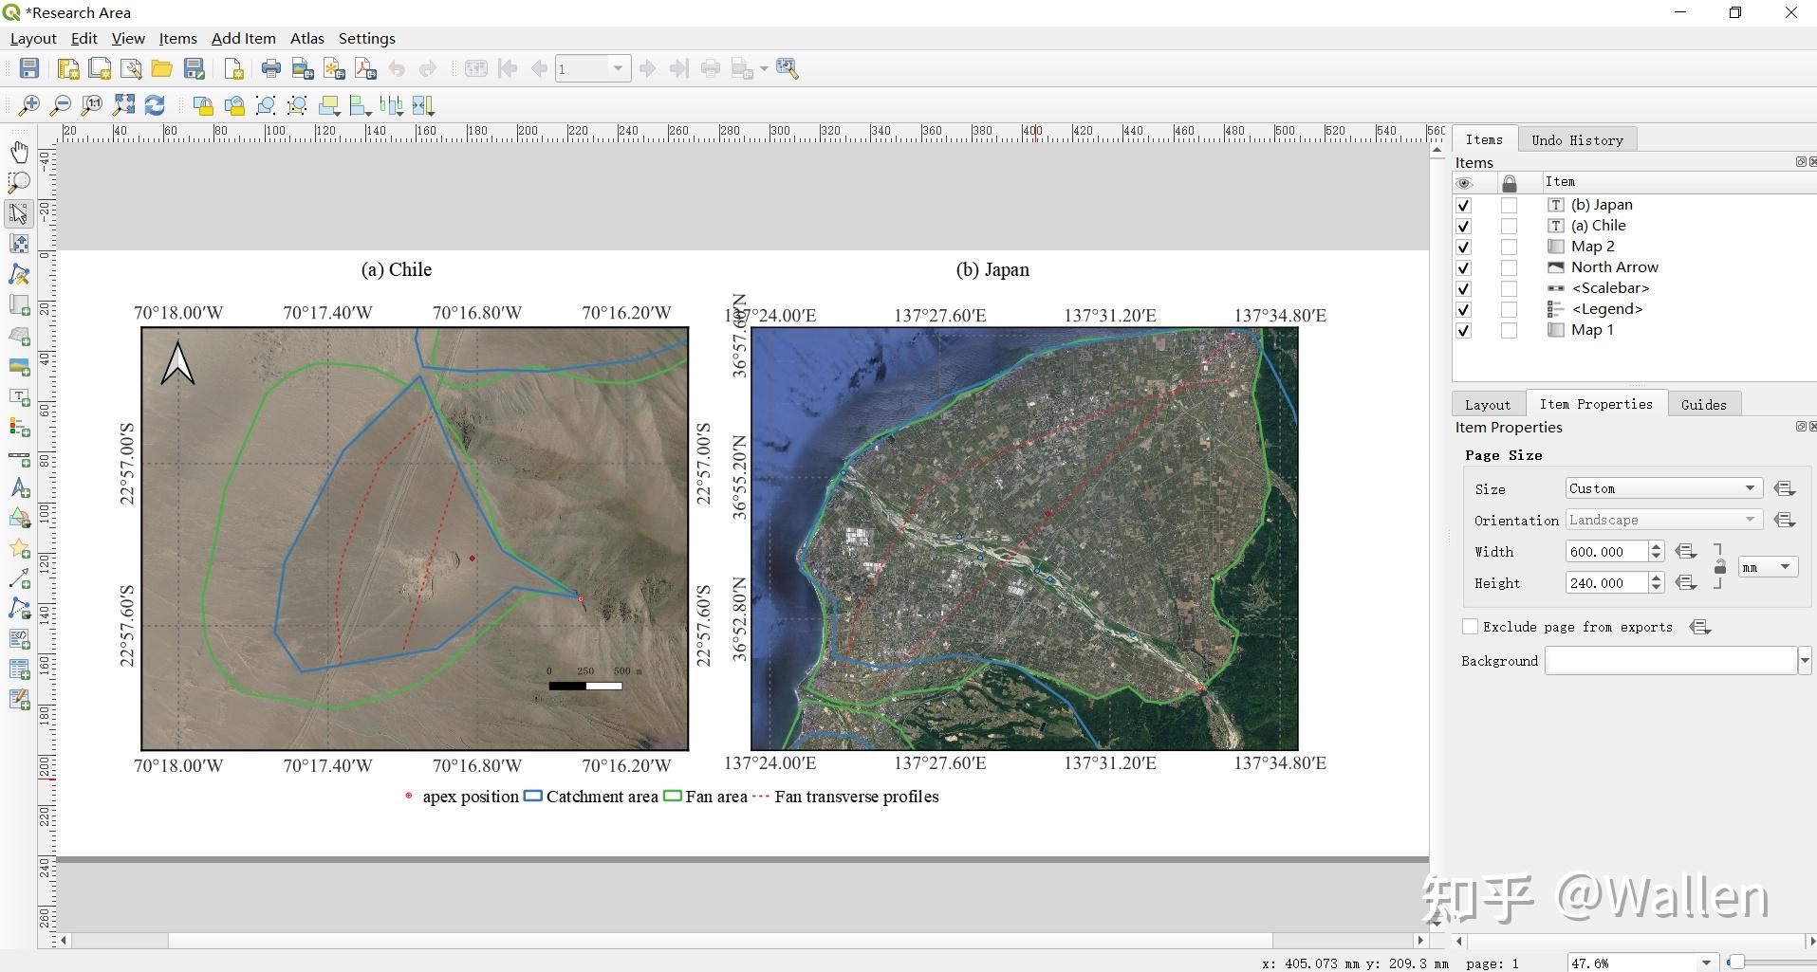Viewport: 1817px width, 972px height.
Task: Expand the Background color dropdown arrow
Action: (x=1804, y=661)
